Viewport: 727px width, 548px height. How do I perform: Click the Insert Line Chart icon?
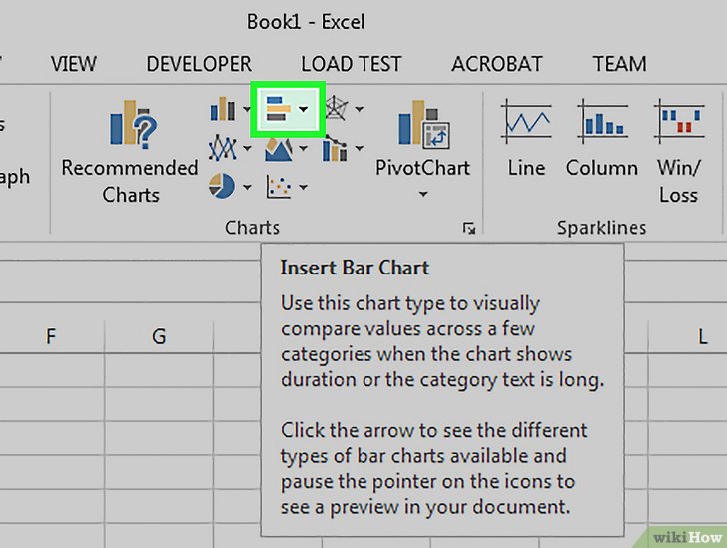click(x=223, y=148)
